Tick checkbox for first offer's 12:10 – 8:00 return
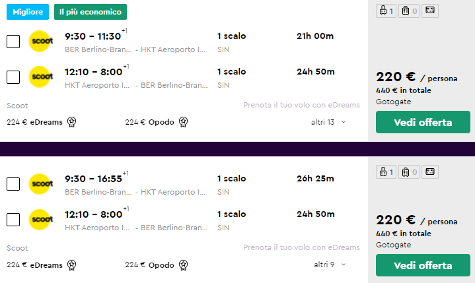 pyautogui.click(x=13, y=77)
